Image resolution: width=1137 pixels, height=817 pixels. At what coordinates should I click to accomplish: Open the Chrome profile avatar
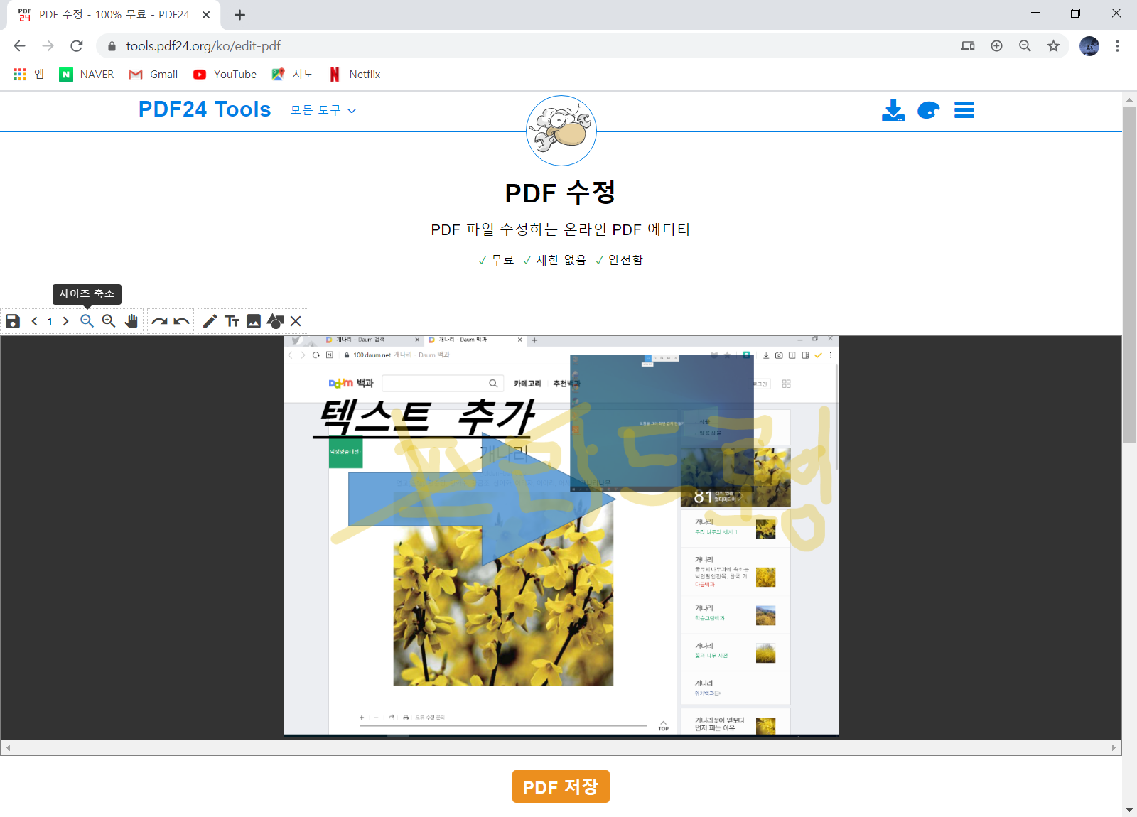[1089, 46]
